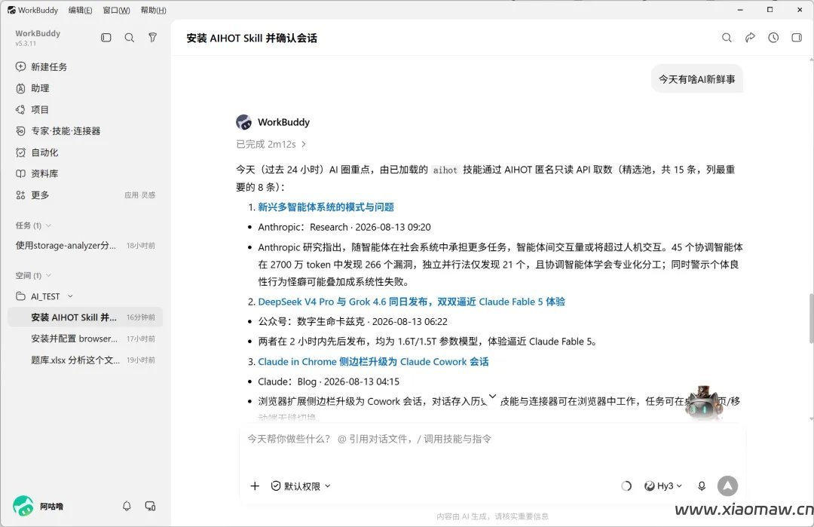The height and width of the screenshot is (527, 814).
Task: Open the 项目 projects page
Action: point(32,109)
